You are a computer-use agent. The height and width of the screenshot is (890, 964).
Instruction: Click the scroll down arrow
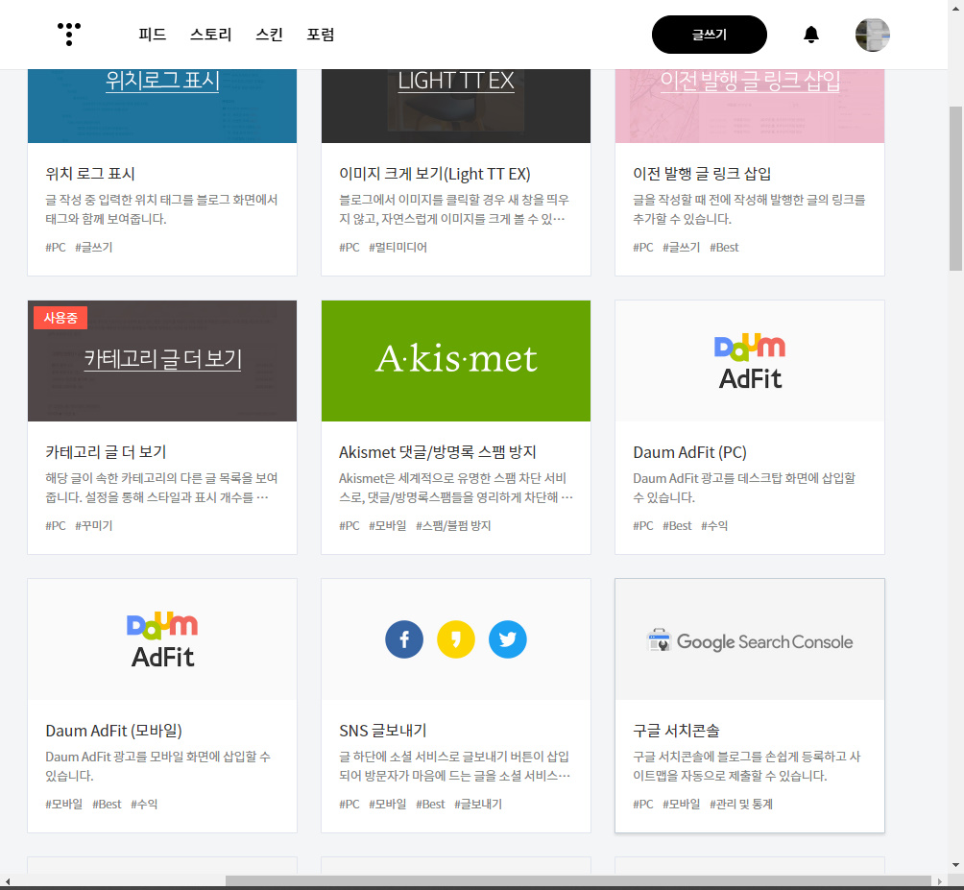[955, 865]
